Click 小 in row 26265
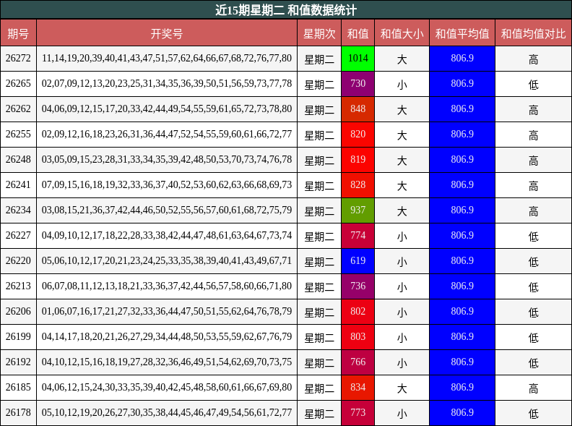This screenshot has height=426, width=572. click(402, 85)
